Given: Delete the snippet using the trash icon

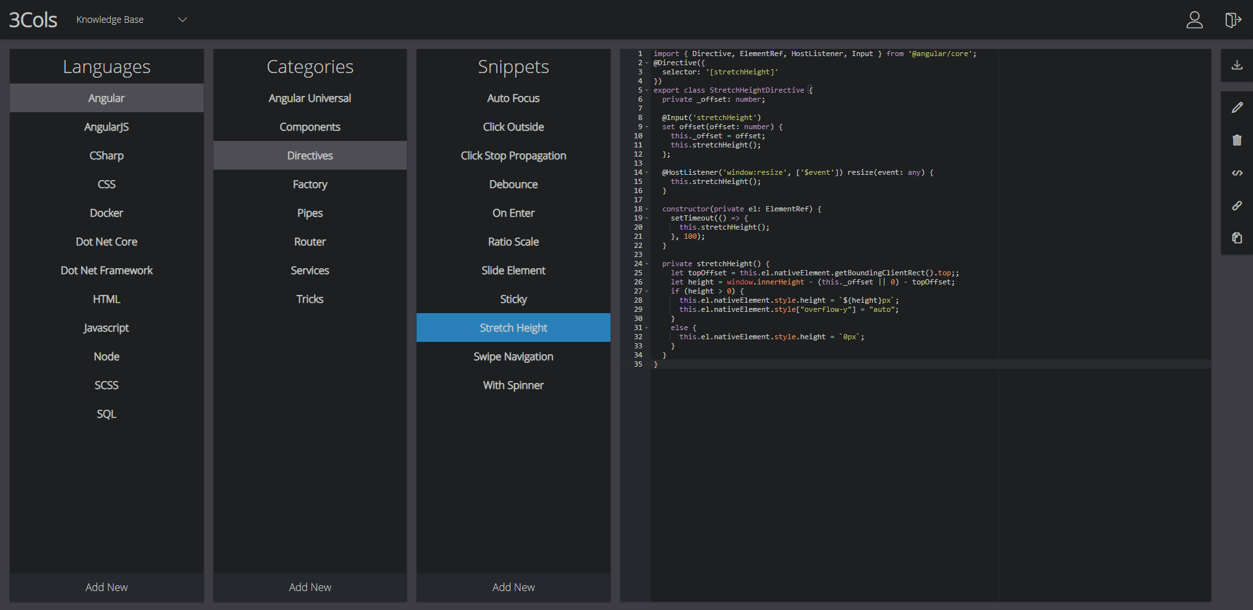Looking at the screenshot, I should [x=1236, y=140].
